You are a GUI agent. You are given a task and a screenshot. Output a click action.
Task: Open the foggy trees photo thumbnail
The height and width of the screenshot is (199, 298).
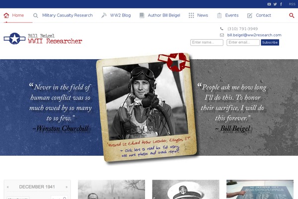[111, 190]
